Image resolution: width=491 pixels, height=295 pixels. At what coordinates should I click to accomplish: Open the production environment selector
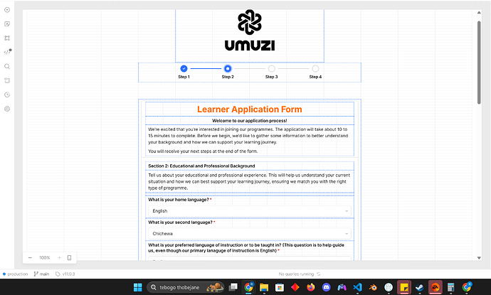[14, 274]
